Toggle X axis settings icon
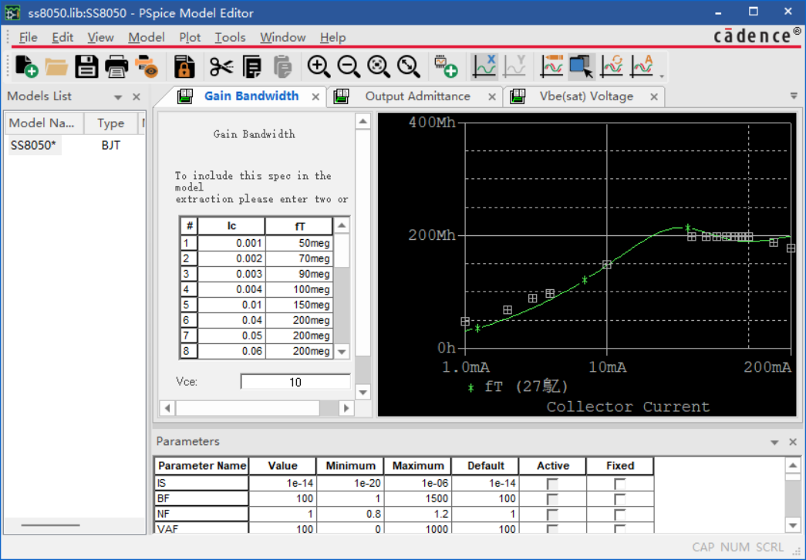 tap(484, 66)
